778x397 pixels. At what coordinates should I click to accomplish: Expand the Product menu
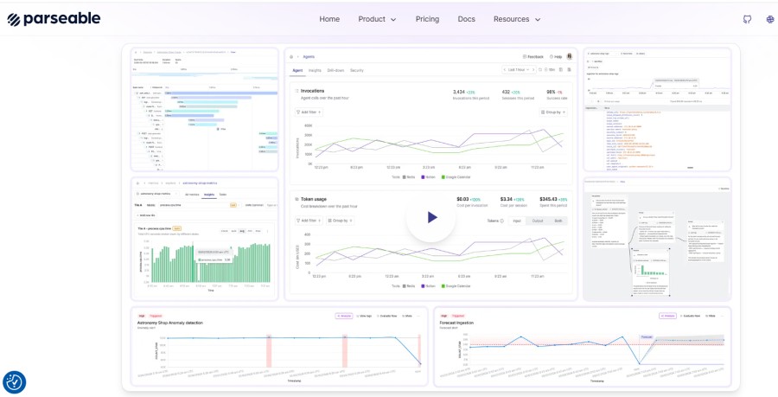[377, 19]
